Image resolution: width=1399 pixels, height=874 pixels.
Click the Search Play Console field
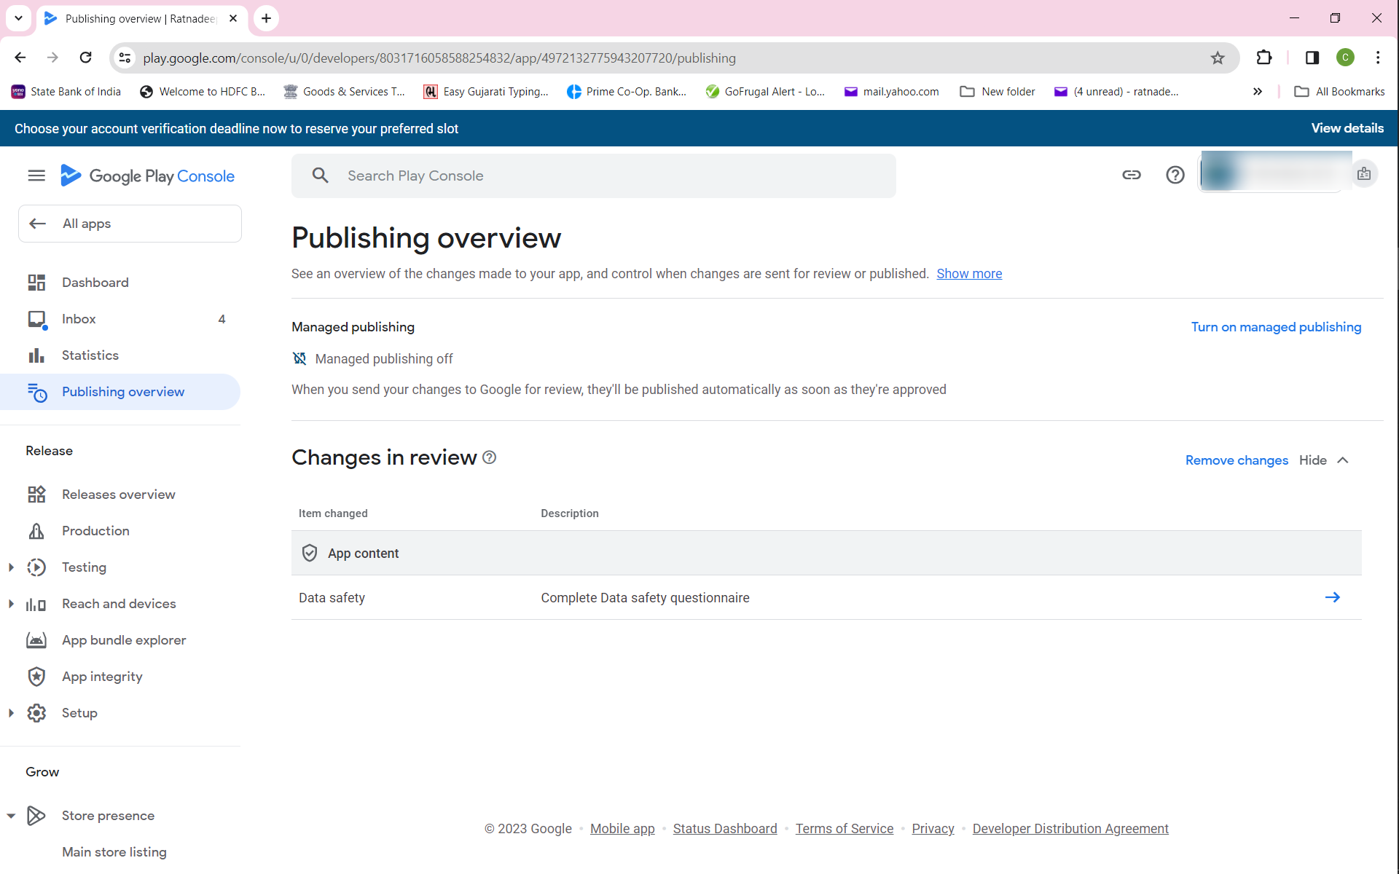[x=593, y=176]
